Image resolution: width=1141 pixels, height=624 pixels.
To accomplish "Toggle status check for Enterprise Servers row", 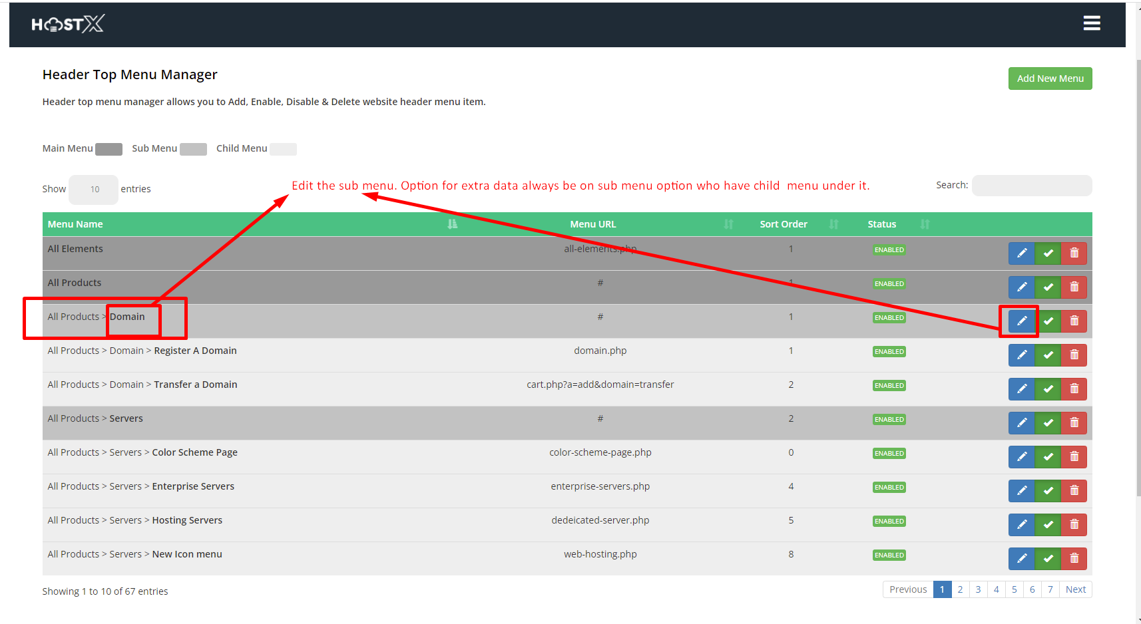I will click(x=1048, y=491).
